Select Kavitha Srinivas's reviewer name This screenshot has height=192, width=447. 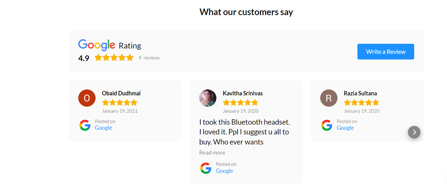[243, 93]
